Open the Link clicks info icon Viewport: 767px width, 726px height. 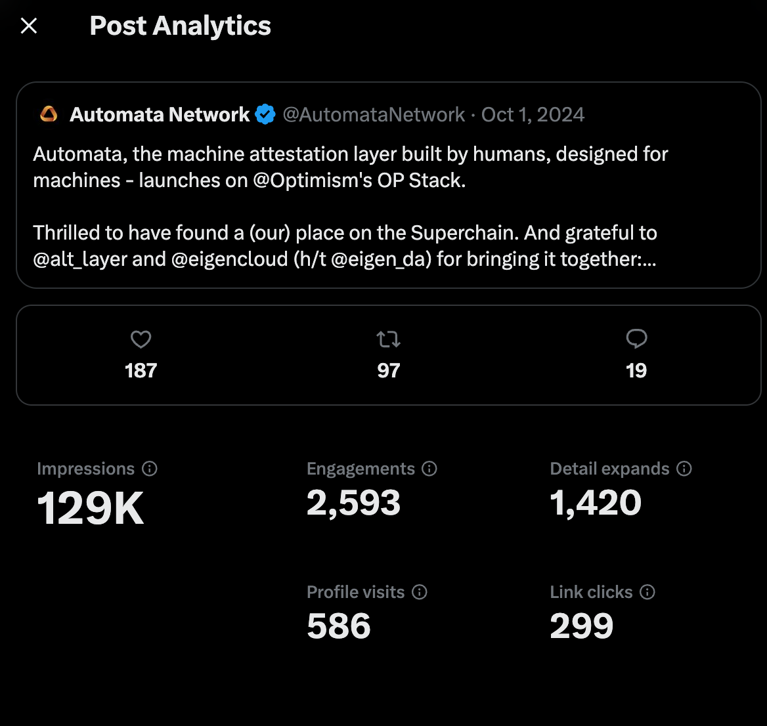tap(647, 592)
